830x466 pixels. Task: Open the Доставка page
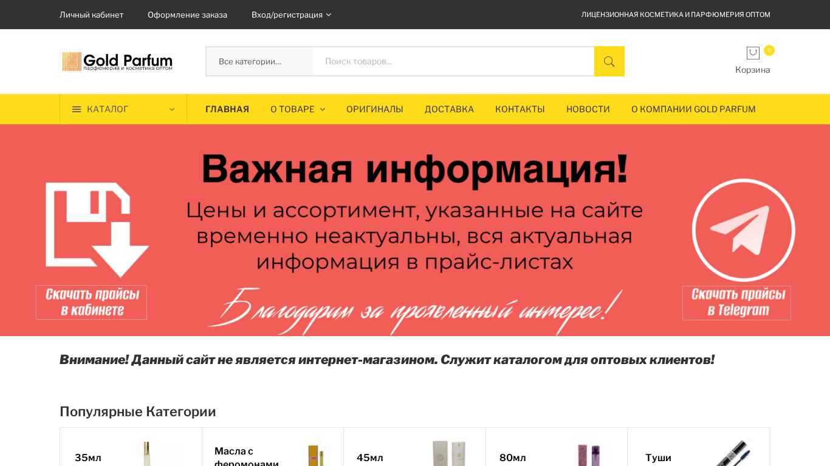pos(449,109)
